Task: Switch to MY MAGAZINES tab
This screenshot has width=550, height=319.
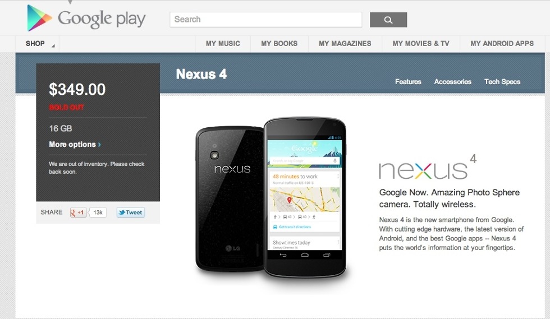Action: tap(345, 44)
